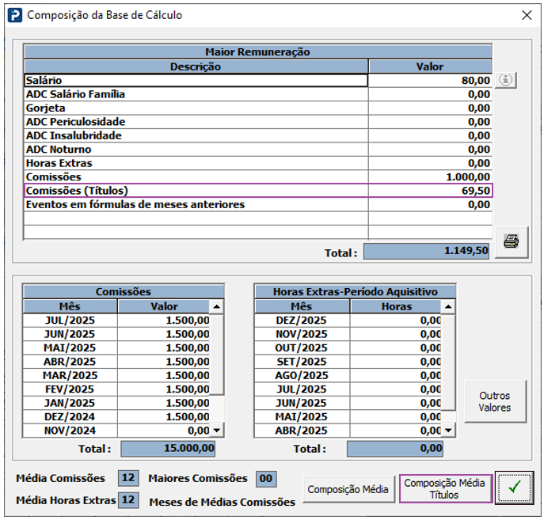Select the JUL/2025 row in Comissões table
Viewport: 544px width, 520px height.
point(116,321)
